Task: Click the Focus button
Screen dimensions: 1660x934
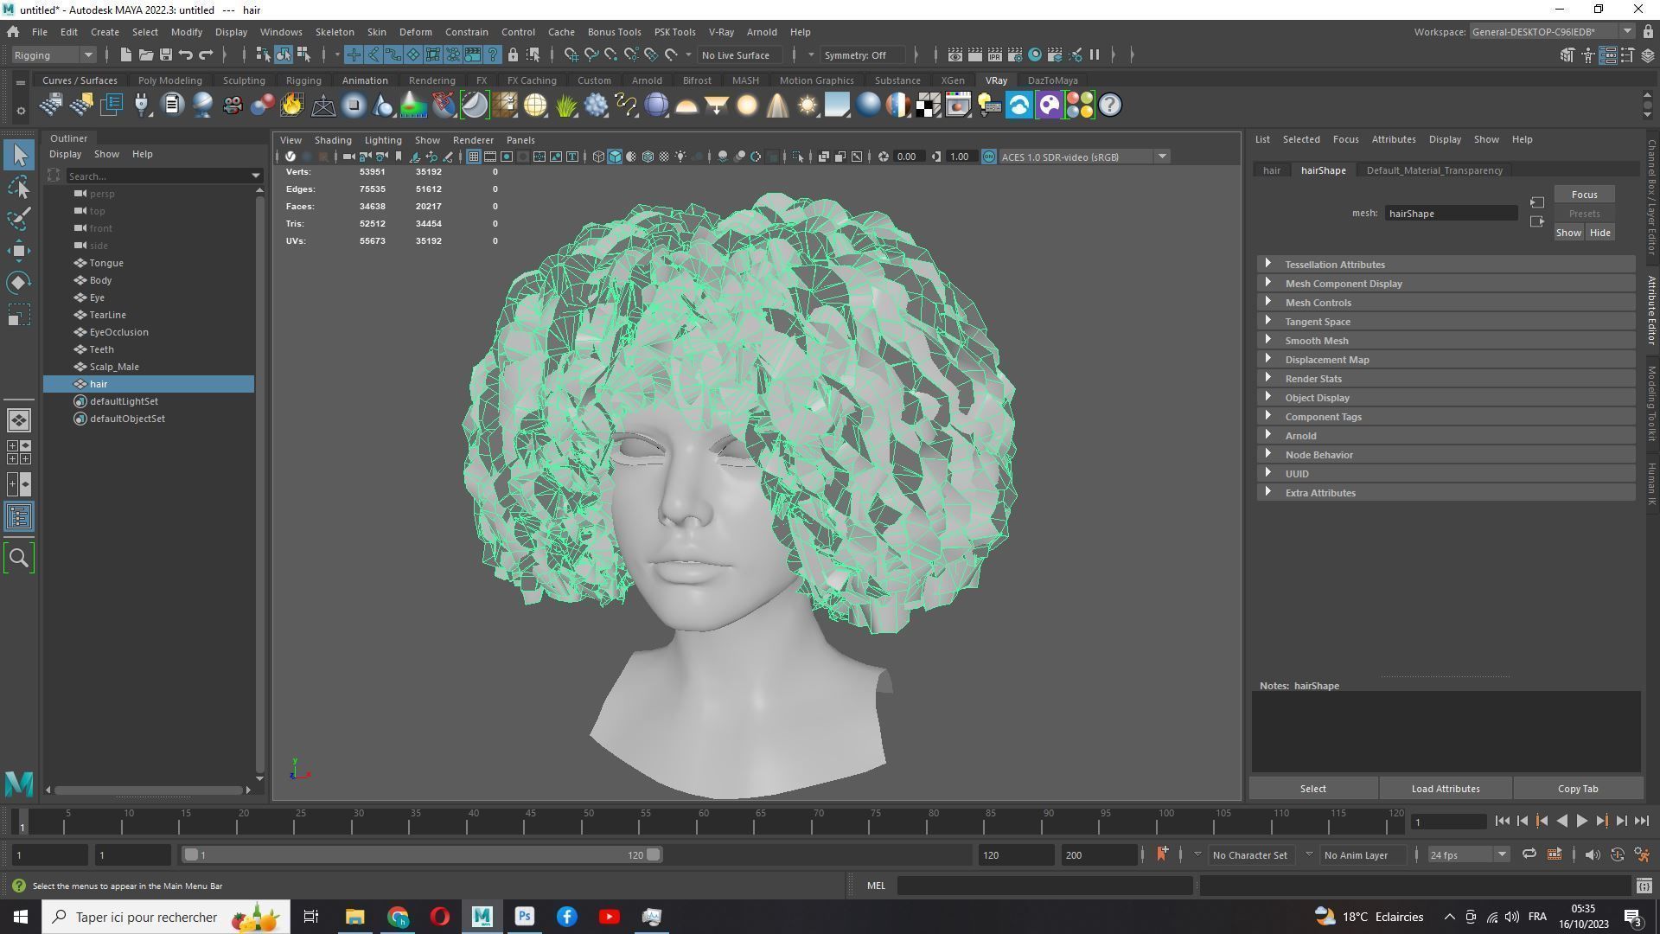Action: coord(1584,195)
